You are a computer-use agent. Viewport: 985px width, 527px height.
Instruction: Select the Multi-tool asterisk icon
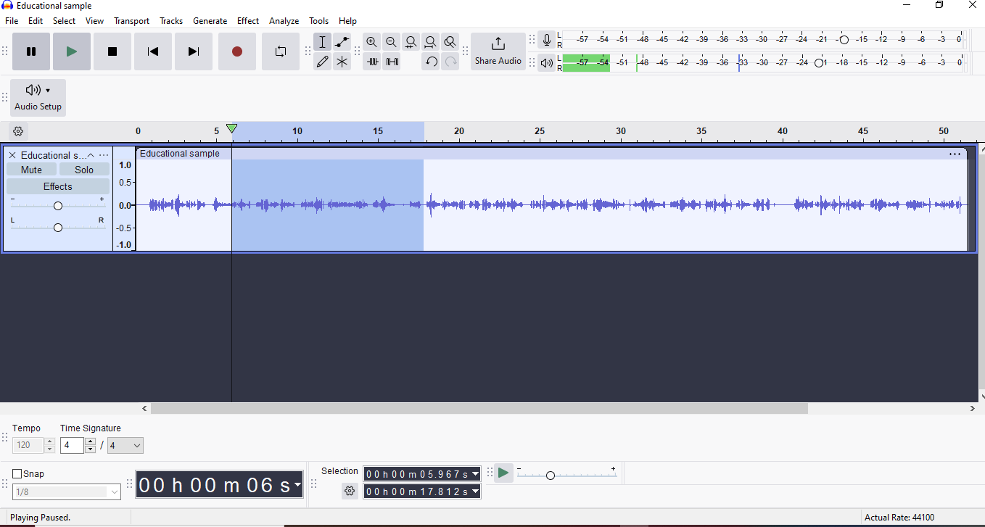point(342,62)
